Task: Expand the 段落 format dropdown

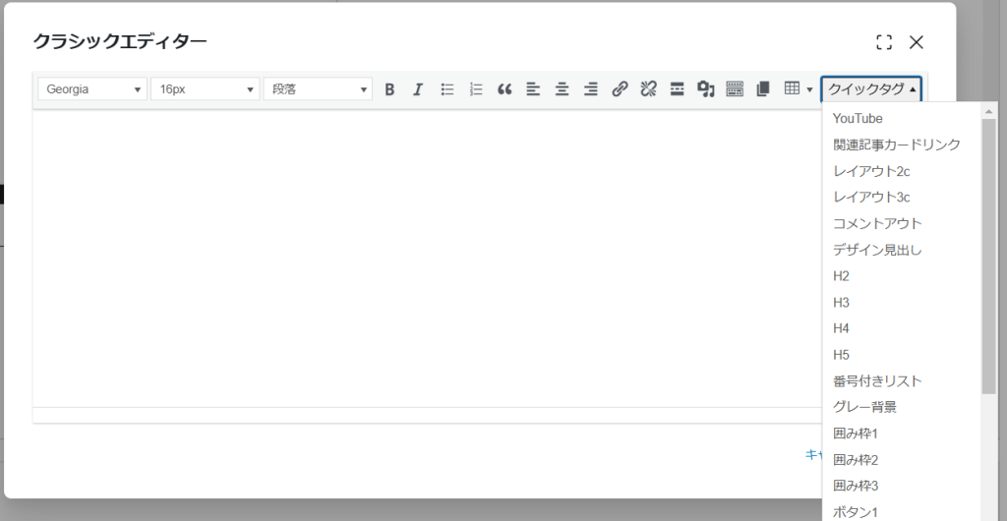Action: 318,89
